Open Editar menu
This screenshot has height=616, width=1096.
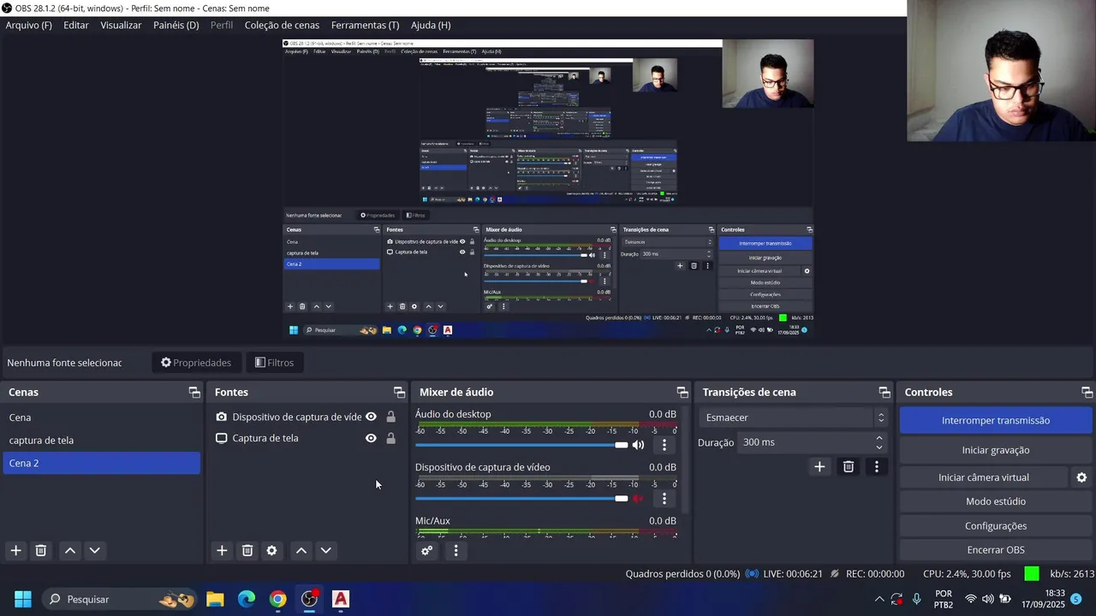click(x=75, y=25)
